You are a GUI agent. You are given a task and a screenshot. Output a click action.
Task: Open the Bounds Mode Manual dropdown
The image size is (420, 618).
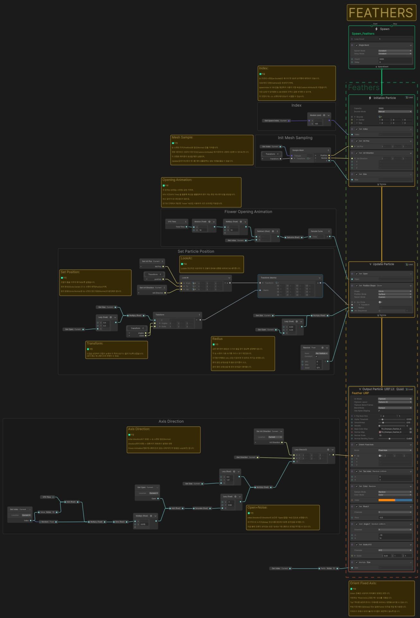coord(395,112)
